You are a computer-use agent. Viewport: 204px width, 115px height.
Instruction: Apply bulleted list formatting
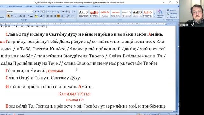pos(48,11)
